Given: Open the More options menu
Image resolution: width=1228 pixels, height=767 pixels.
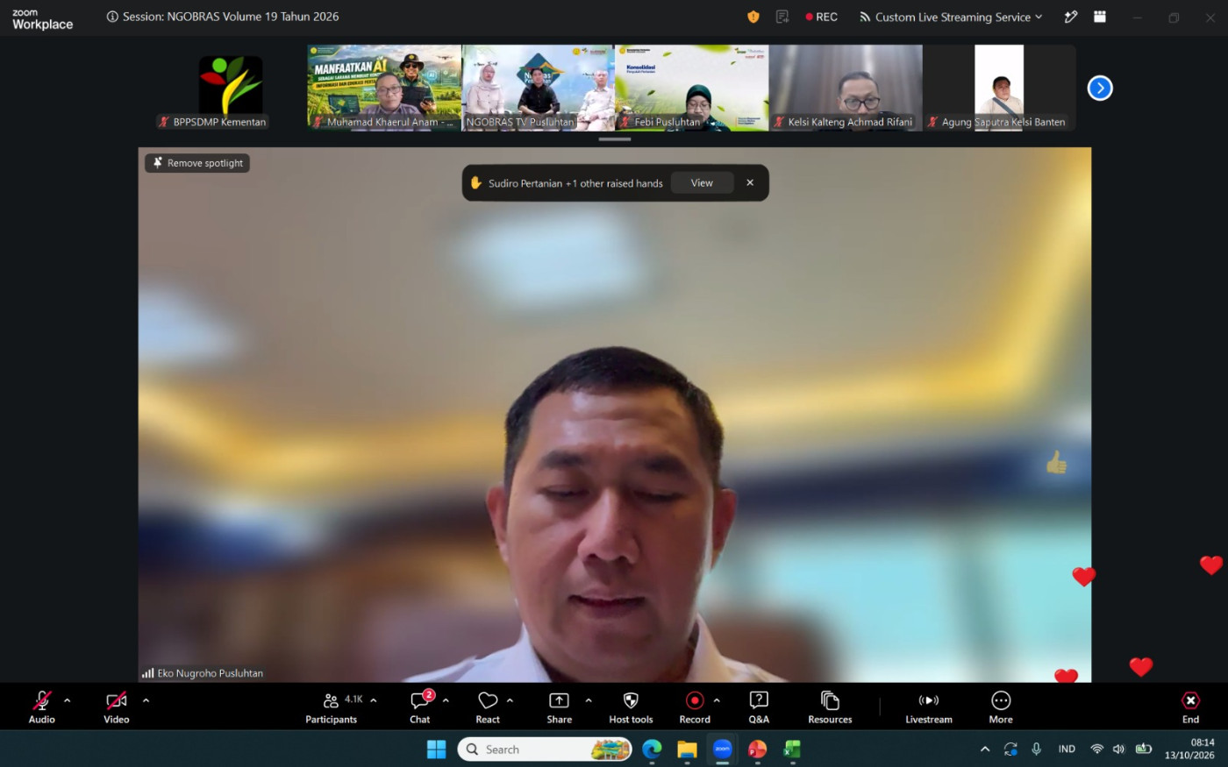Looking at the screenshot, I should [x=1001, y=707].
